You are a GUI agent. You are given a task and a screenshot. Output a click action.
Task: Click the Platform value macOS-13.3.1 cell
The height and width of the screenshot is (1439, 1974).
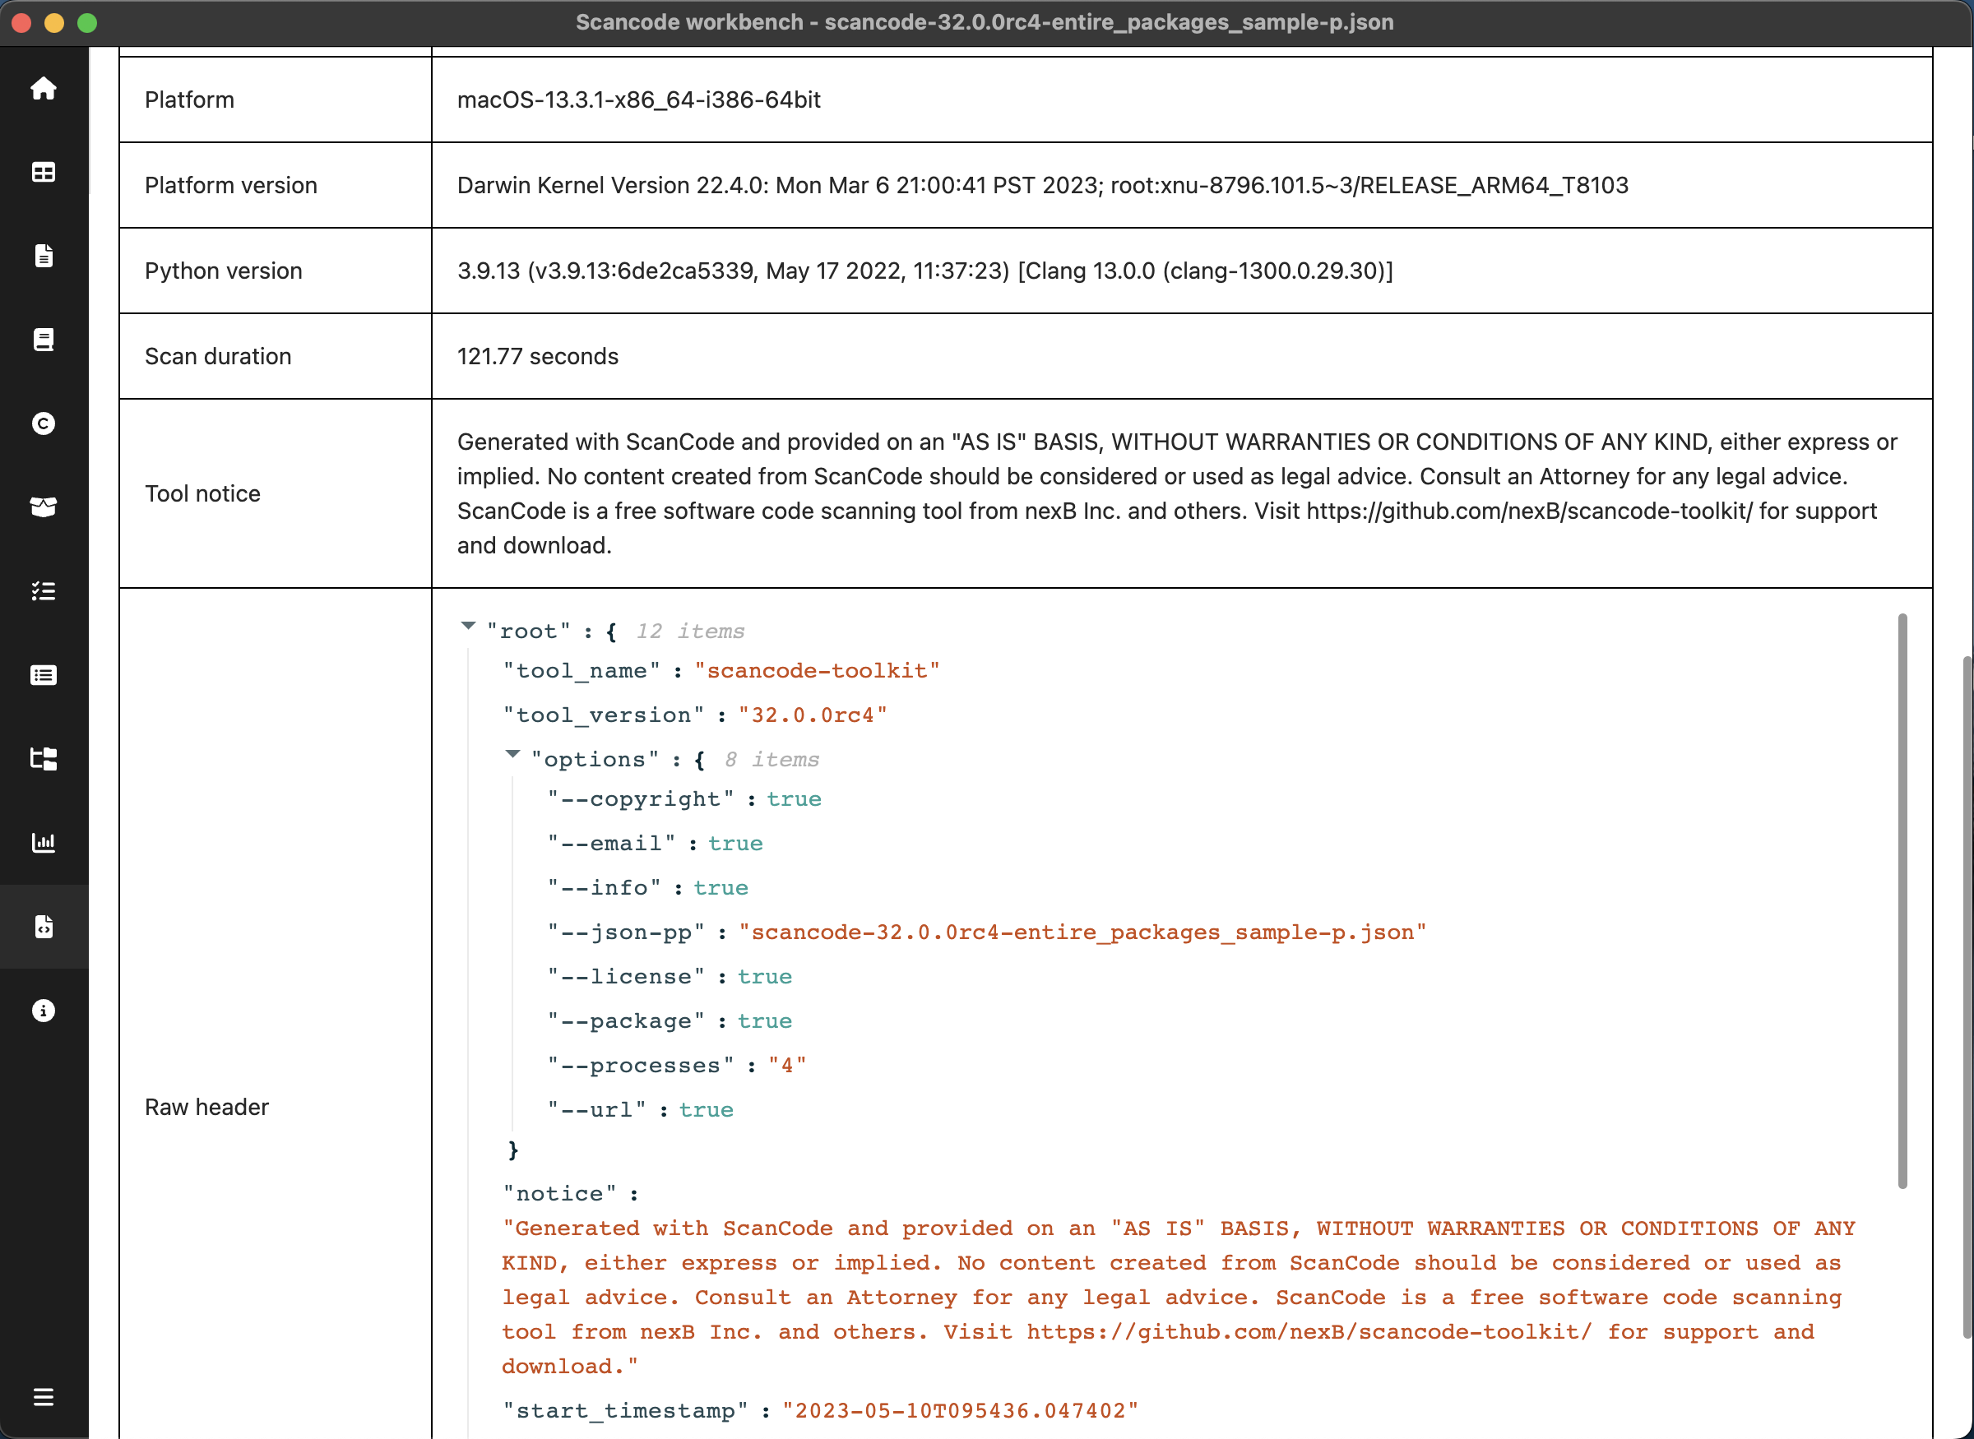[x=1182, y=100]
